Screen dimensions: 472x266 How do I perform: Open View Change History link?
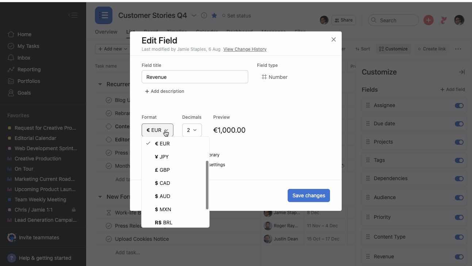point(245,49)
